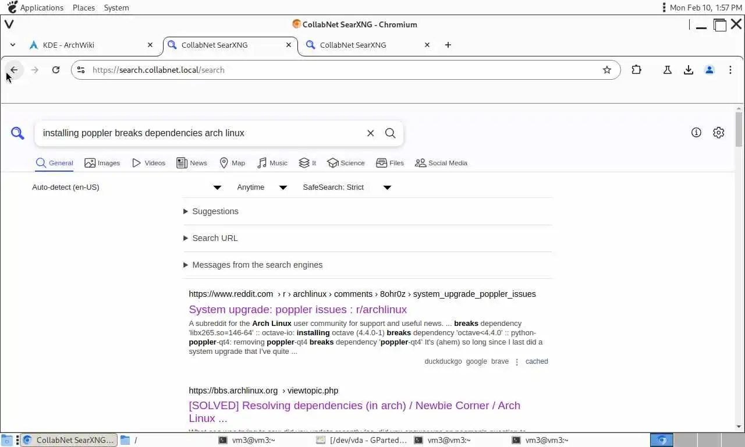Open the SafeSearch: Strict dropdown
This screenshot has width=745, height=447.
pos(347,187)
